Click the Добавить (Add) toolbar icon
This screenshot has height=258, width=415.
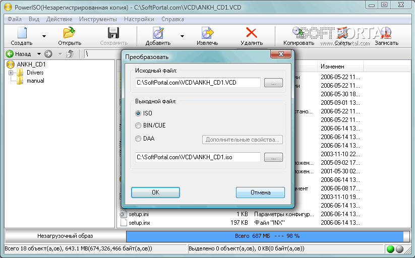[x=158, y=33]
